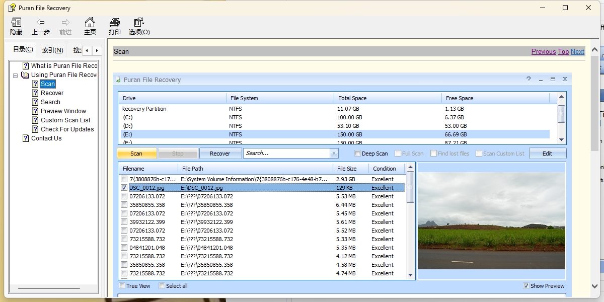Select the 39932122.399 file row

[262, 222]
